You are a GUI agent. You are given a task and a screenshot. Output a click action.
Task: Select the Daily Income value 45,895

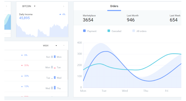[x=24, y=18]
